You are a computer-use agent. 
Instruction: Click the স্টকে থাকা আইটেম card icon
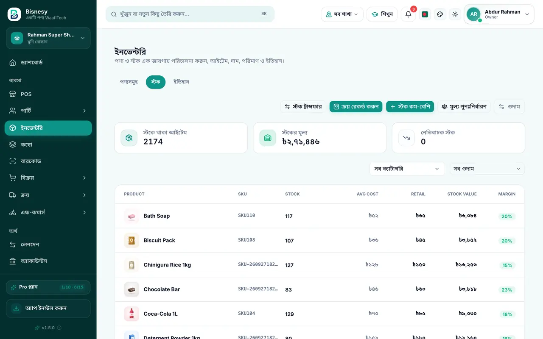click(129, 138)
